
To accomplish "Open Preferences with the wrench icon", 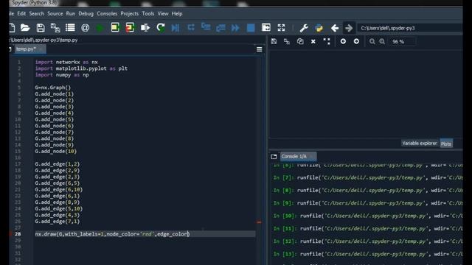I will coord(304,28).
